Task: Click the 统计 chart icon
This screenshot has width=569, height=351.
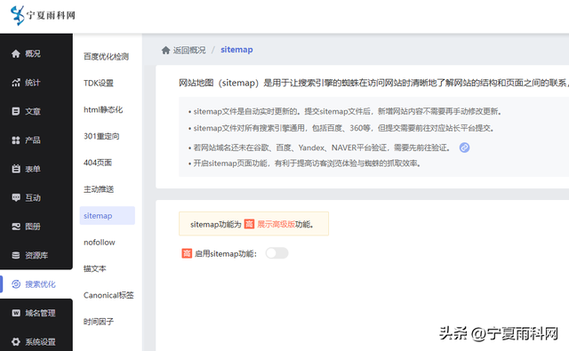Action: click(x=16, y=83)
